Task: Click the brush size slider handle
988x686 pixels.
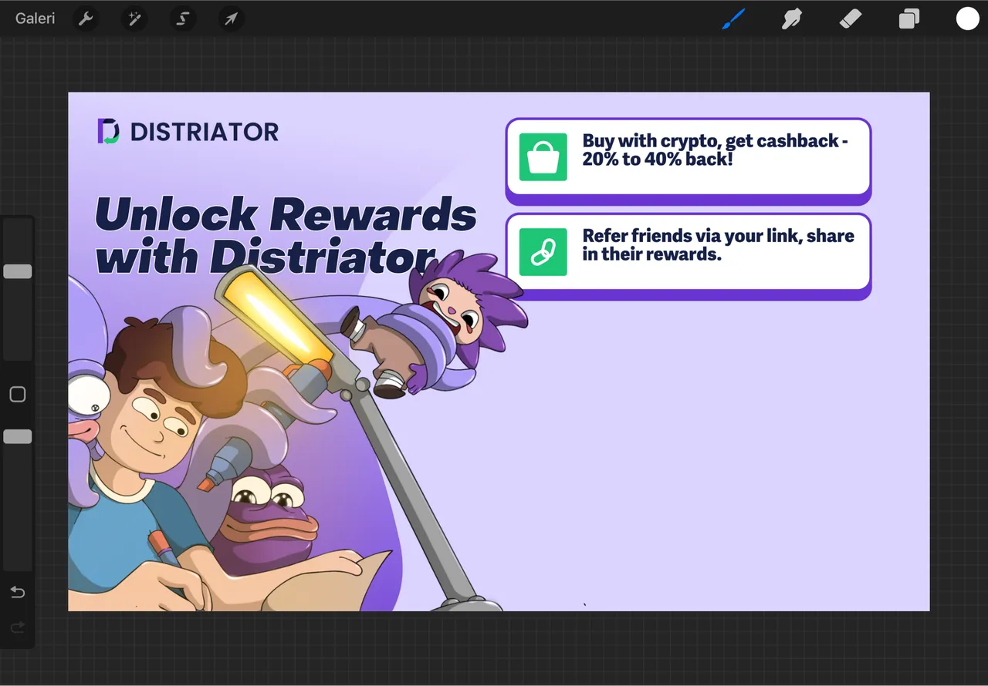Action: 18,271
